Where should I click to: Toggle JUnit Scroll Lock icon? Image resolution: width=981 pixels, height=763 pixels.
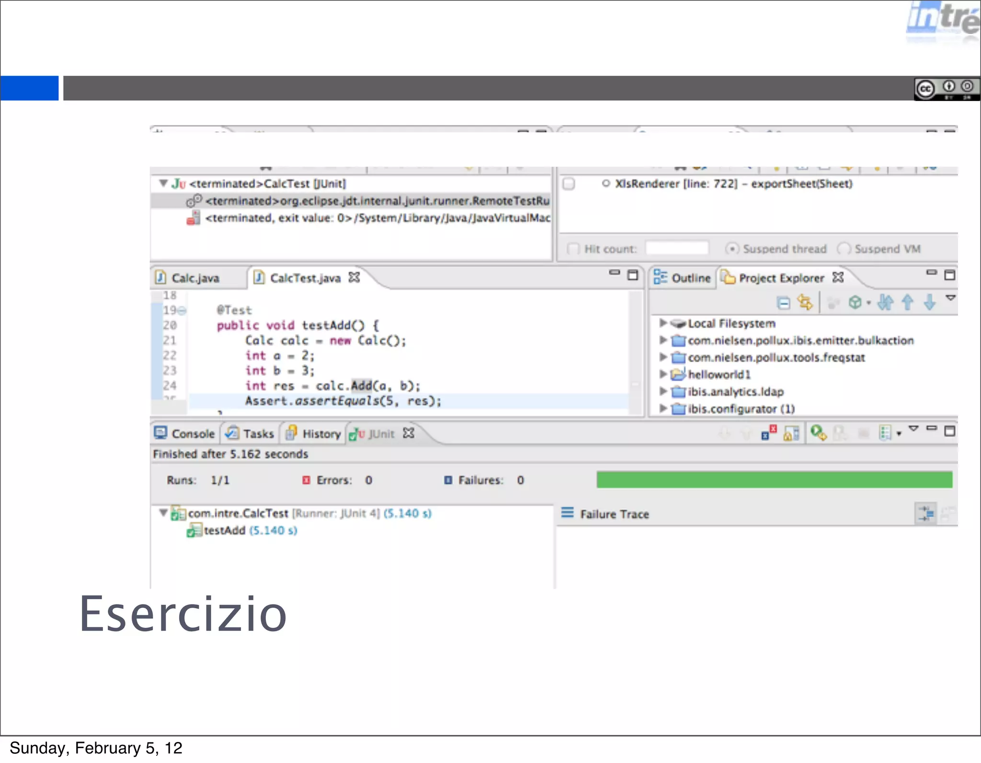coord(791,433)
